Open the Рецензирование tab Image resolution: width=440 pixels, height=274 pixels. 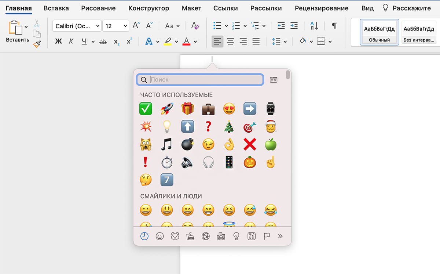point(321,8)
